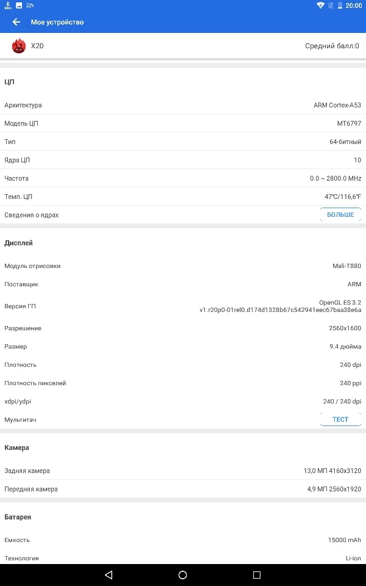366x586 pixels.
Task: Select the Передняя камера row
Action: point(183,489)
